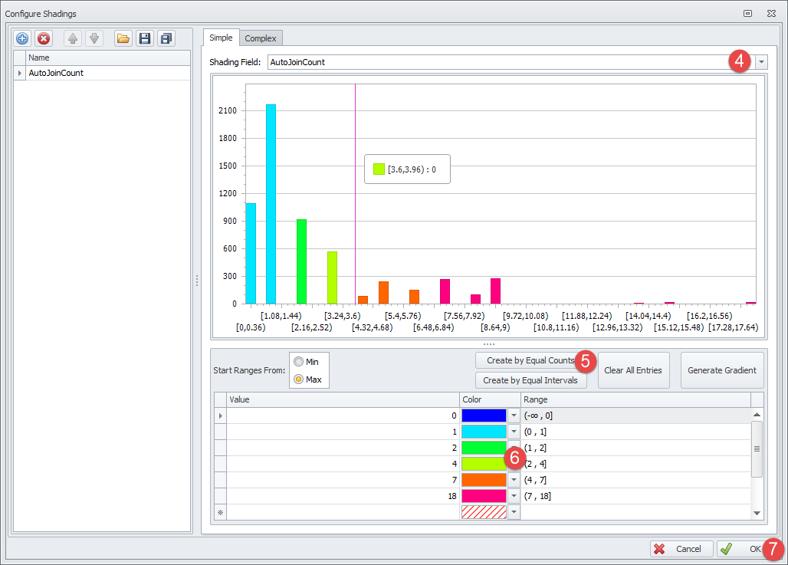Maximize the Configure Shadings window
Screen dimensions: 788x565
(x=747, y=13)
